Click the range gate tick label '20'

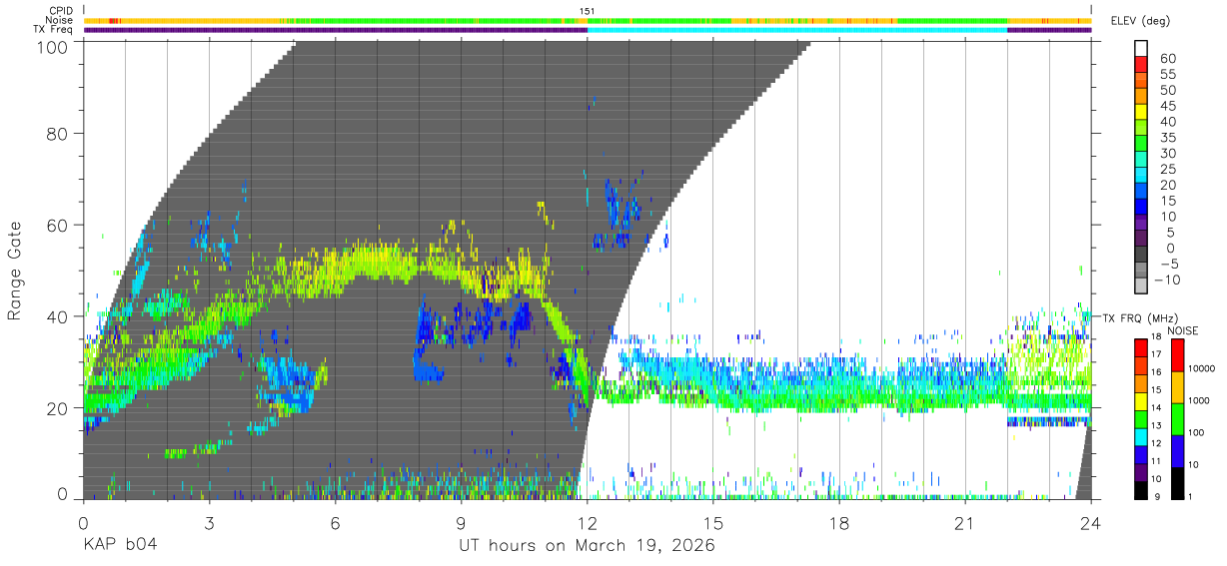click(59, 408)
